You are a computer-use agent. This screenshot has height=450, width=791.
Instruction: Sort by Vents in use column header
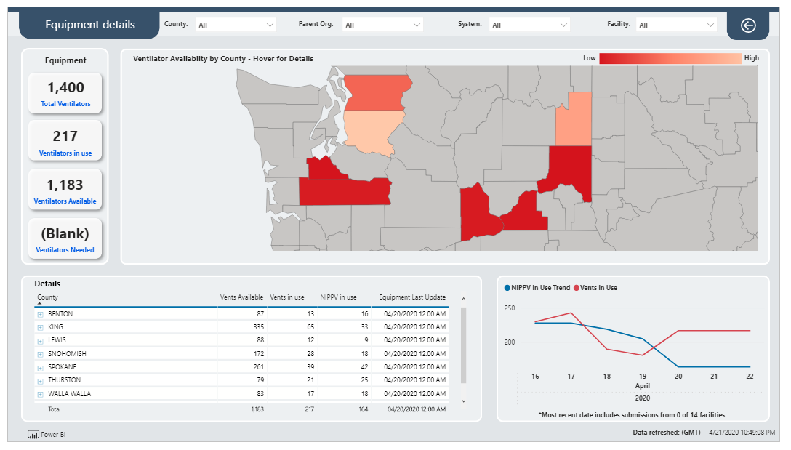(x=287, y=297)
